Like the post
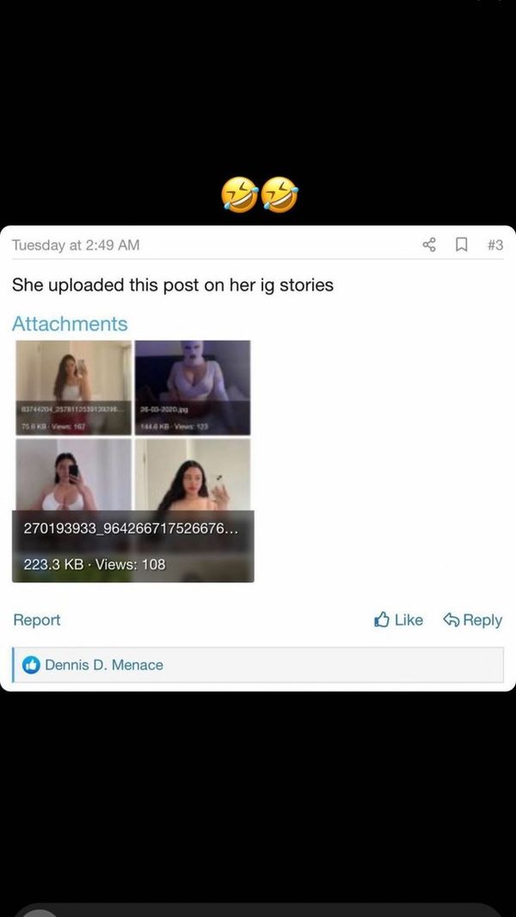Image resolution: width=516 pixels, height=917 pixels. pyautogui.click(x=398, y=620)
